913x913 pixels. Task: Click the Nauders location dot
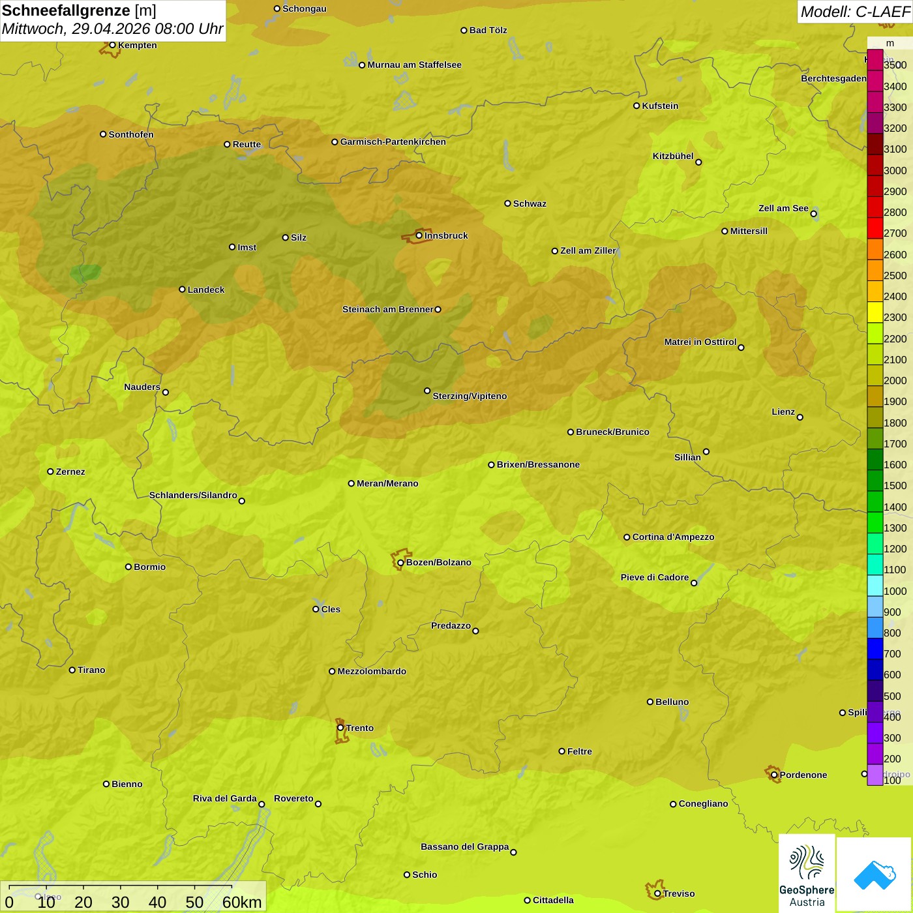click(166, 393)
